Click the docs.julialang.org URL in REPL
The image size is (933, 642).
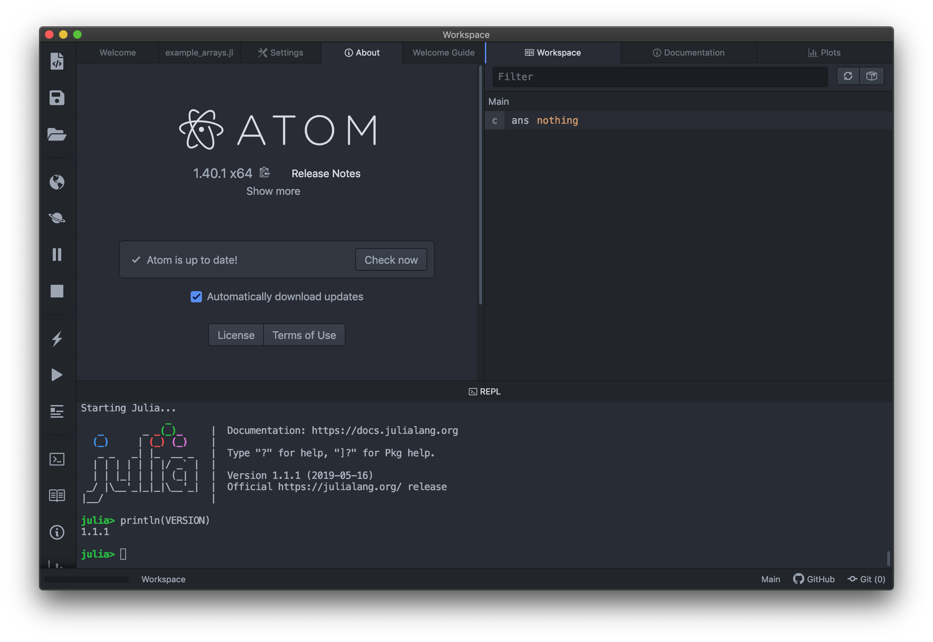click(x=385, y=430)
